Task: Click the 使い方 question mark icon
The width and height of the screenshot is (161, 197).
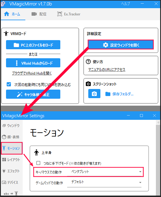Action: point(88,62)
